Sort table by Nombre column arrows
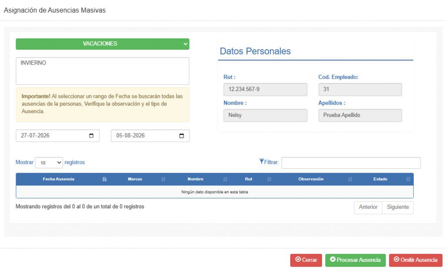The height and width of the screenshot is (271, 445). pyautogui.click(x=225, y=179)
